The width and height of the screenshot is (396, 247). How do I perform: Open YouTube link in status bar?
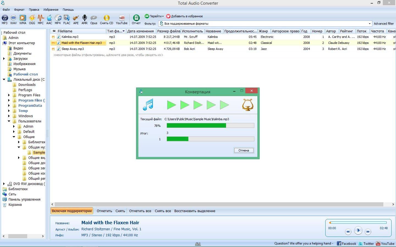[x=385, y=243]
